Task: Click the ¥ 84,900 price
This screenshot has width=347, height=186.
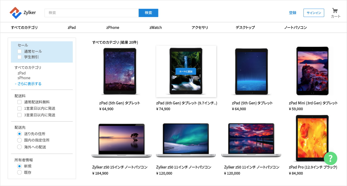Action: (x=296, y=173)
